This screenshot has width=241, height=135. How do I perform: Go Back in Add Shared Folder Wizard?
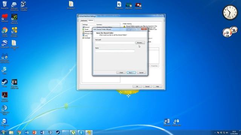click(x=121, y=72)
